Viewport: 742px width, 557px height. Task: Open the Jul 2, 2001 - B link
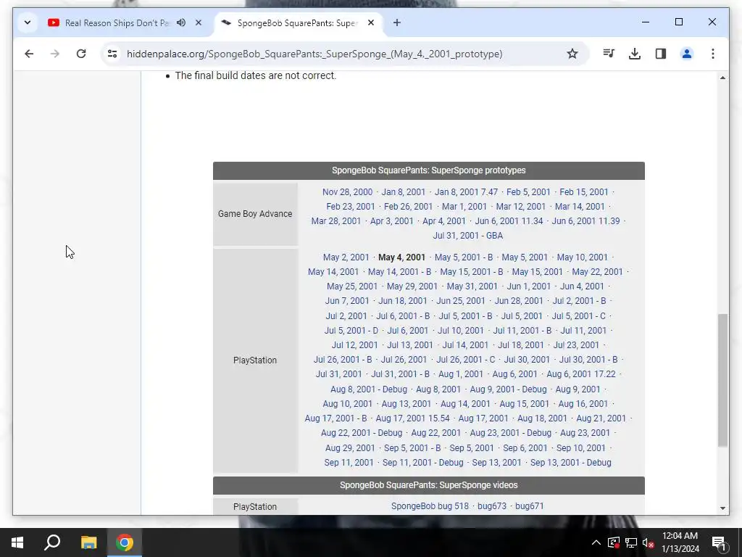click(x=579, y=301)
